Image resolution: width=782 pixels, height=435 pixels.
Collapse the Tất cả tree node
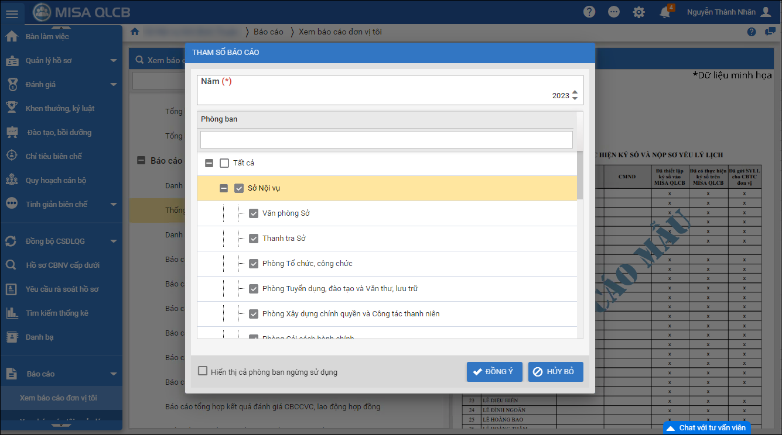click(209, 163)
